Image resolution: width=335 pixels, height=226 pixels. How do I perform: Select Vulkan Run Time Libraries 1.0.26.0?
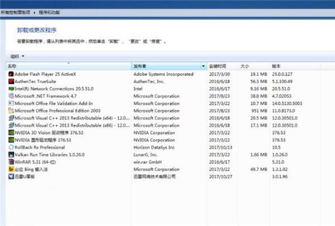[x=50, y=155]
